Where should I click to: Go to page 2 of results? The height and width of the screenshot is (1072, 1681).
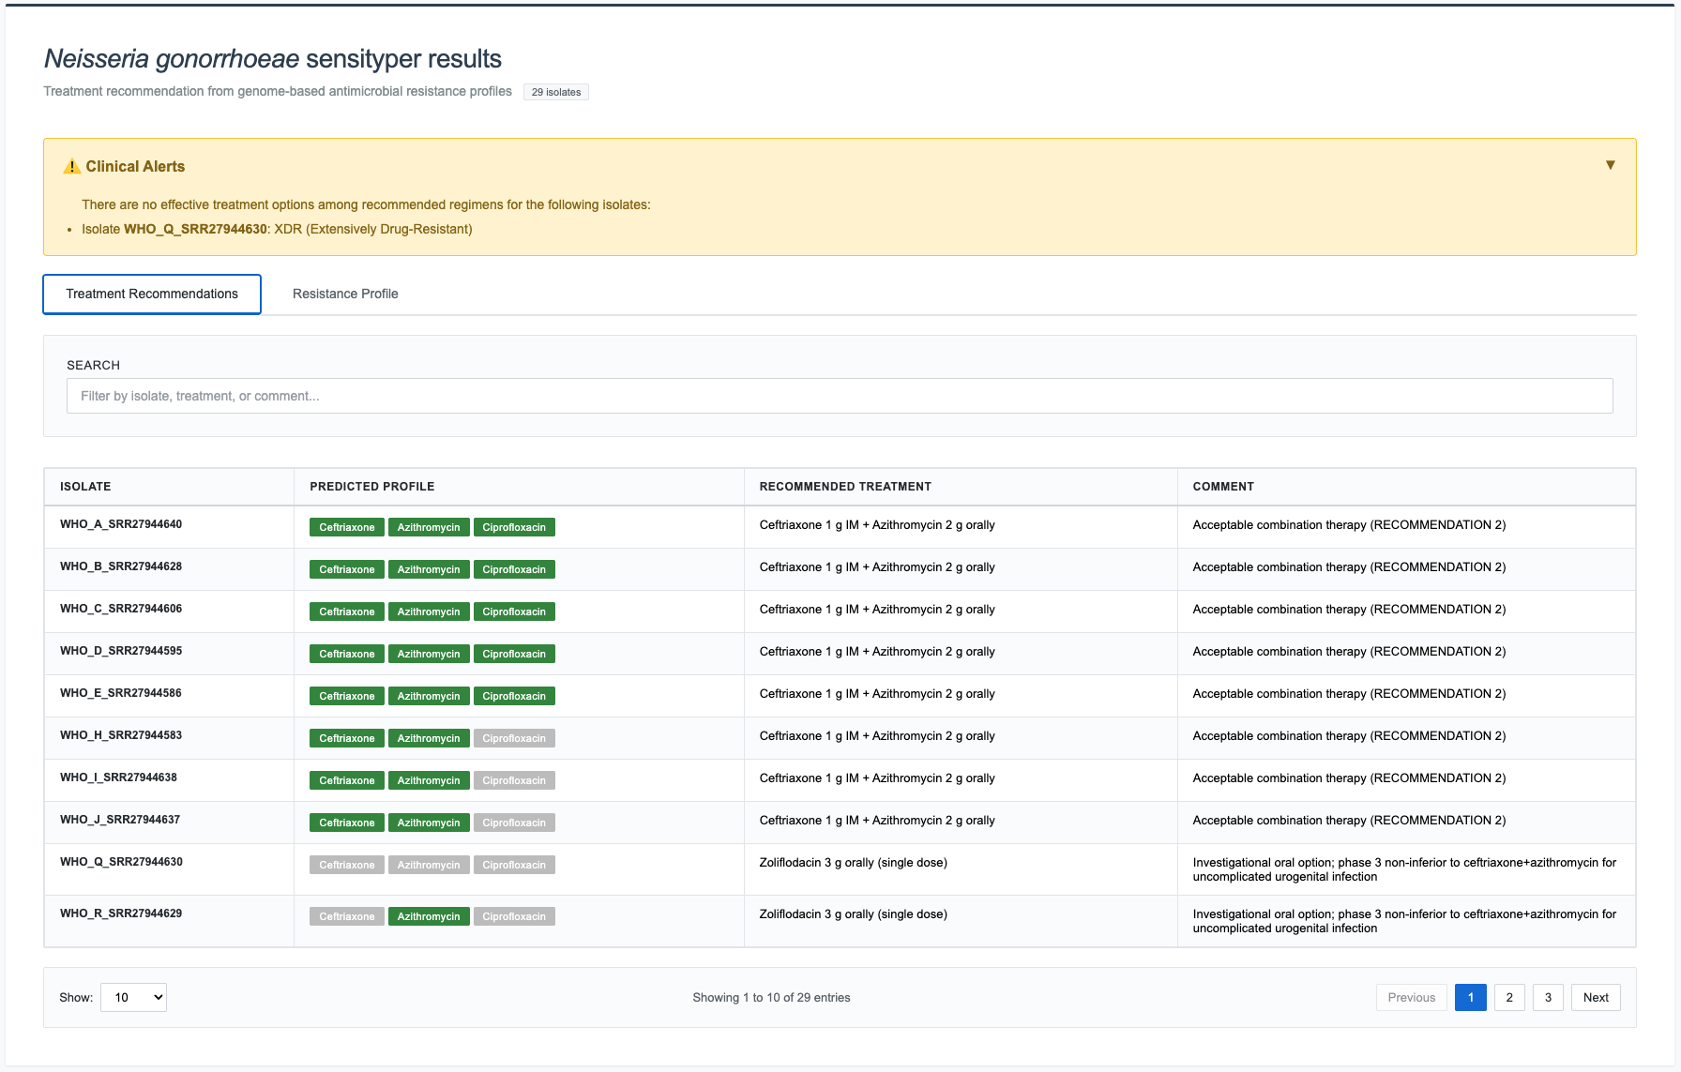pyautogui.click(x=1509, y=997)
